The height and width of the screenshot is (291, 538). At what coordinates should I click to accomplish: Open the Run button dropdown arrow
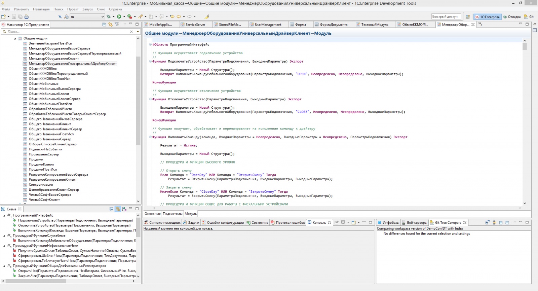[124, 16]
